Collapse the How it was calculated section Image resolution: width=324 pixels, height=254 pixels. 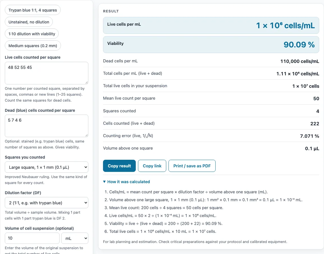(126, 182)
